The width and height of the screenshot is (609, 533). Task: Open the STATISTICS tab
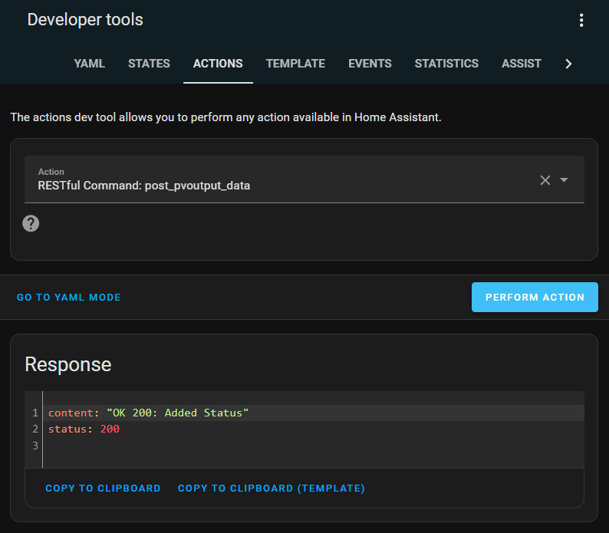pos(446,64)
